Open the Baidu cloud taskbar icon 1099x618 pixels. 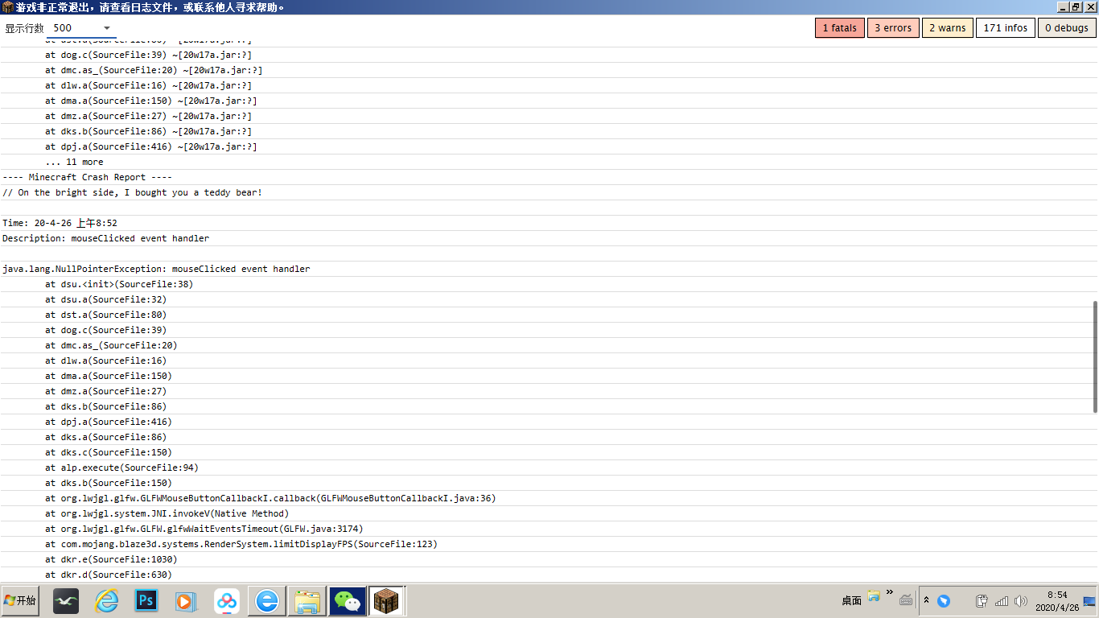coord(227,601)
